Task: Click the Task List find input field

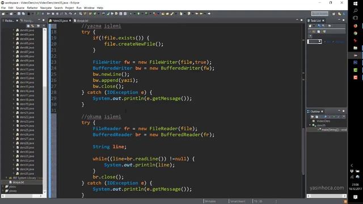Action: point(314,41)
